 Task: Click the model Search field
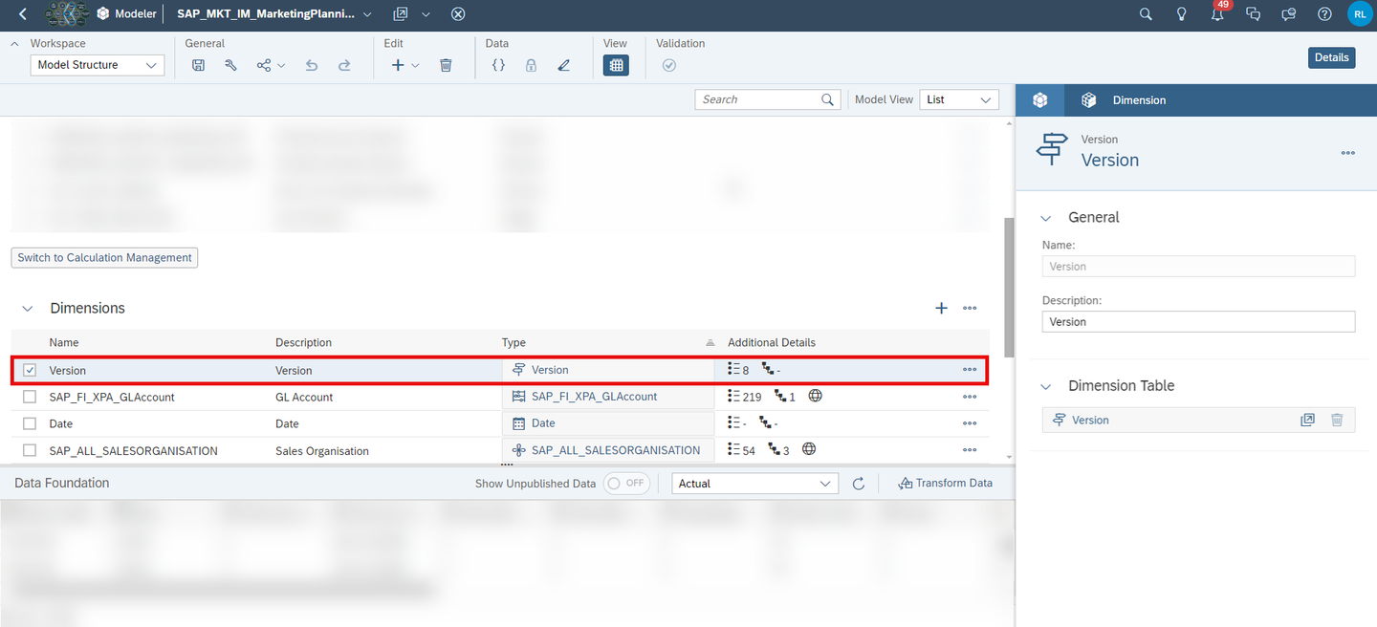click(768, 99)
